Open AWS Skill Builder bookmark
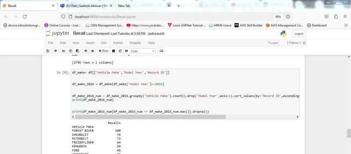 pos(249,25)
